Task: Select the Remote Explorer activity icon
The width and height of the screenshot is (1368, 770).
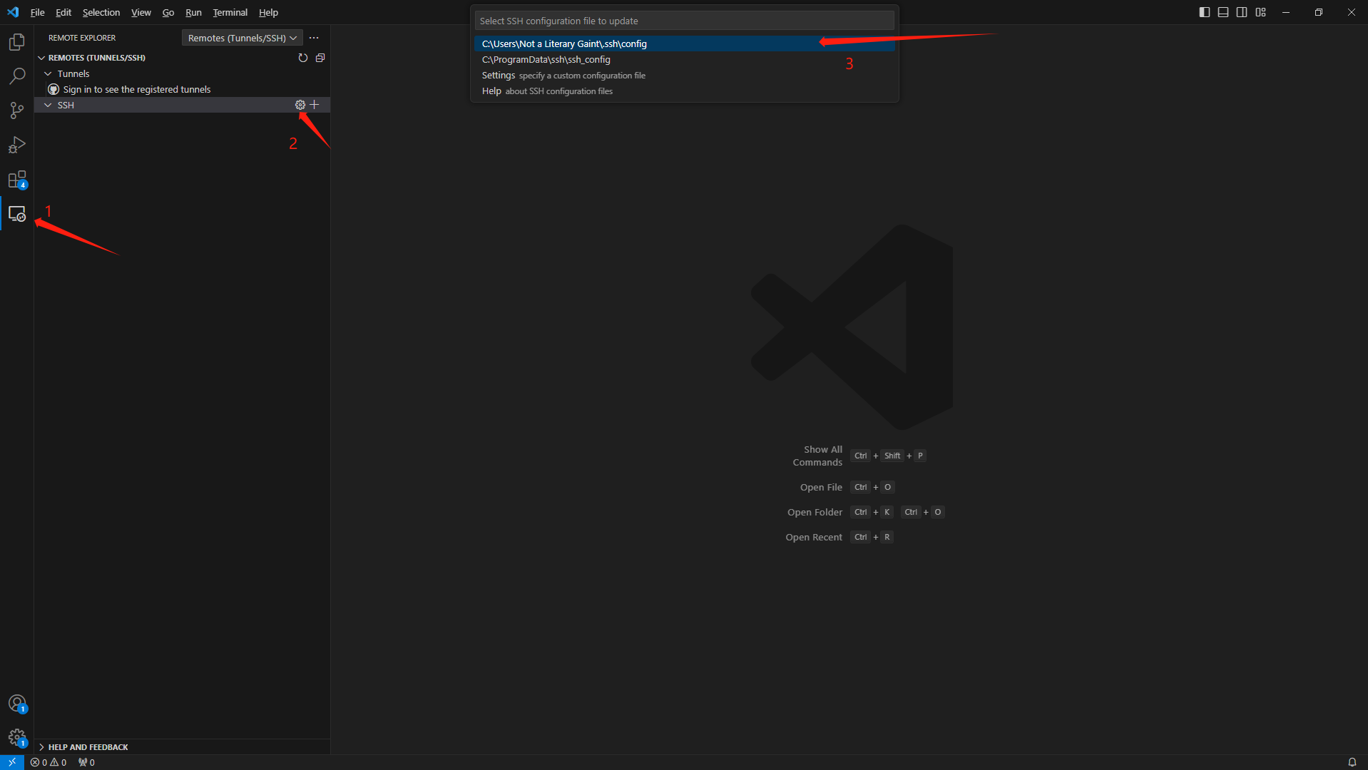Action: pos(17,214)
